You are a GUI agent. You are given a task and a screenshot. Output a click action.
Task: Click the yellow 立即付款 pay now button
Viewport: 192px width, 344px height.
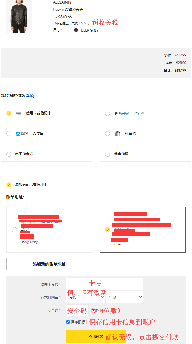(x=96, y=337)
